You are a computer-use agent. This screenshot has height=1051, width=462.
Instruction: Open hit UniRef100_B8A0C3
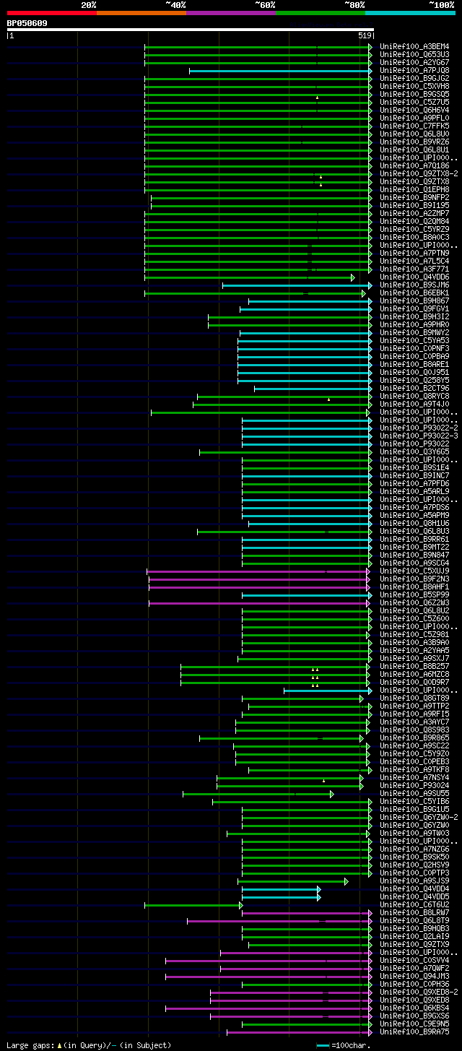414,238
